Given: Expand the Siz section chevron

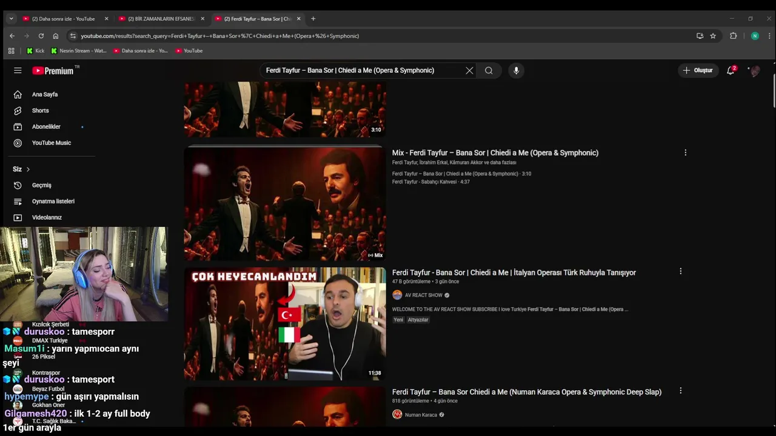Looking at the screenshot, I should click(28, 169).
